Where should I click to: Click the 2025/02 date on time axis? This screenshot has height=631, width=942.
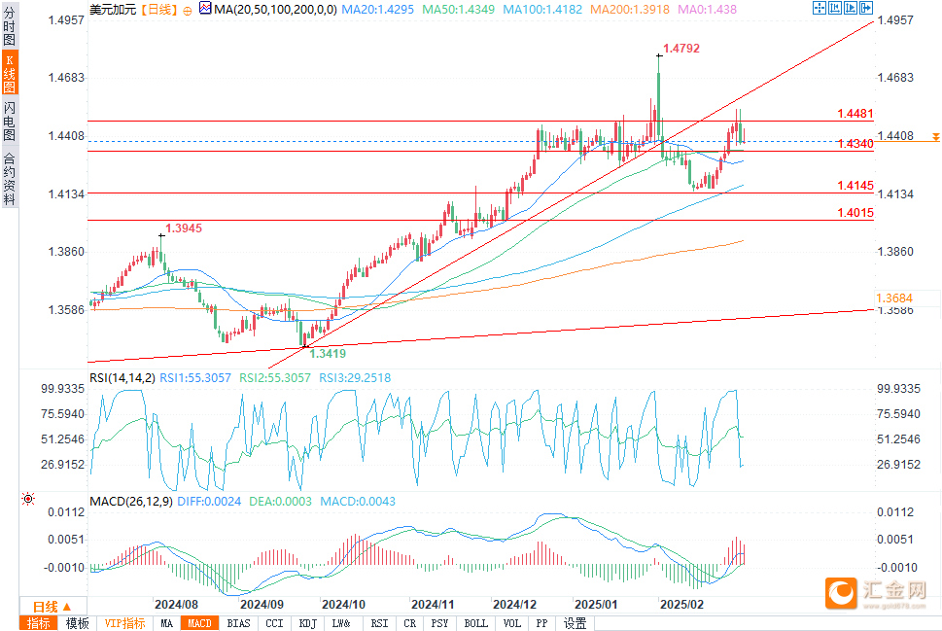tap(681, 605)
